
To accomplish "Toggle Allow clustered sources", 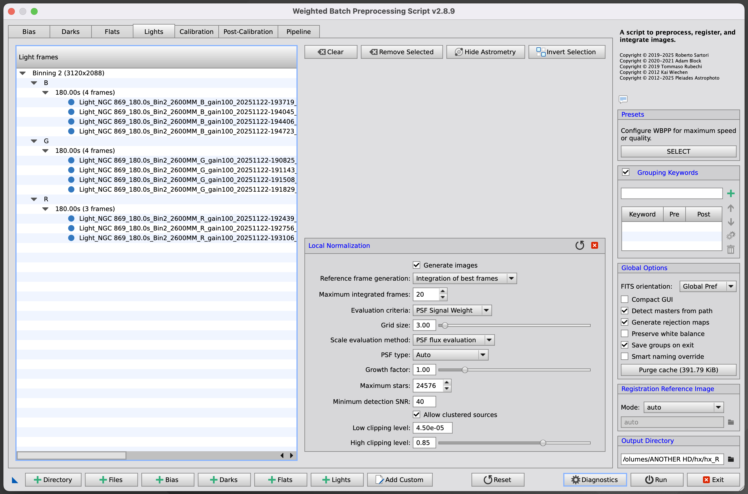I will coord(416,414).
